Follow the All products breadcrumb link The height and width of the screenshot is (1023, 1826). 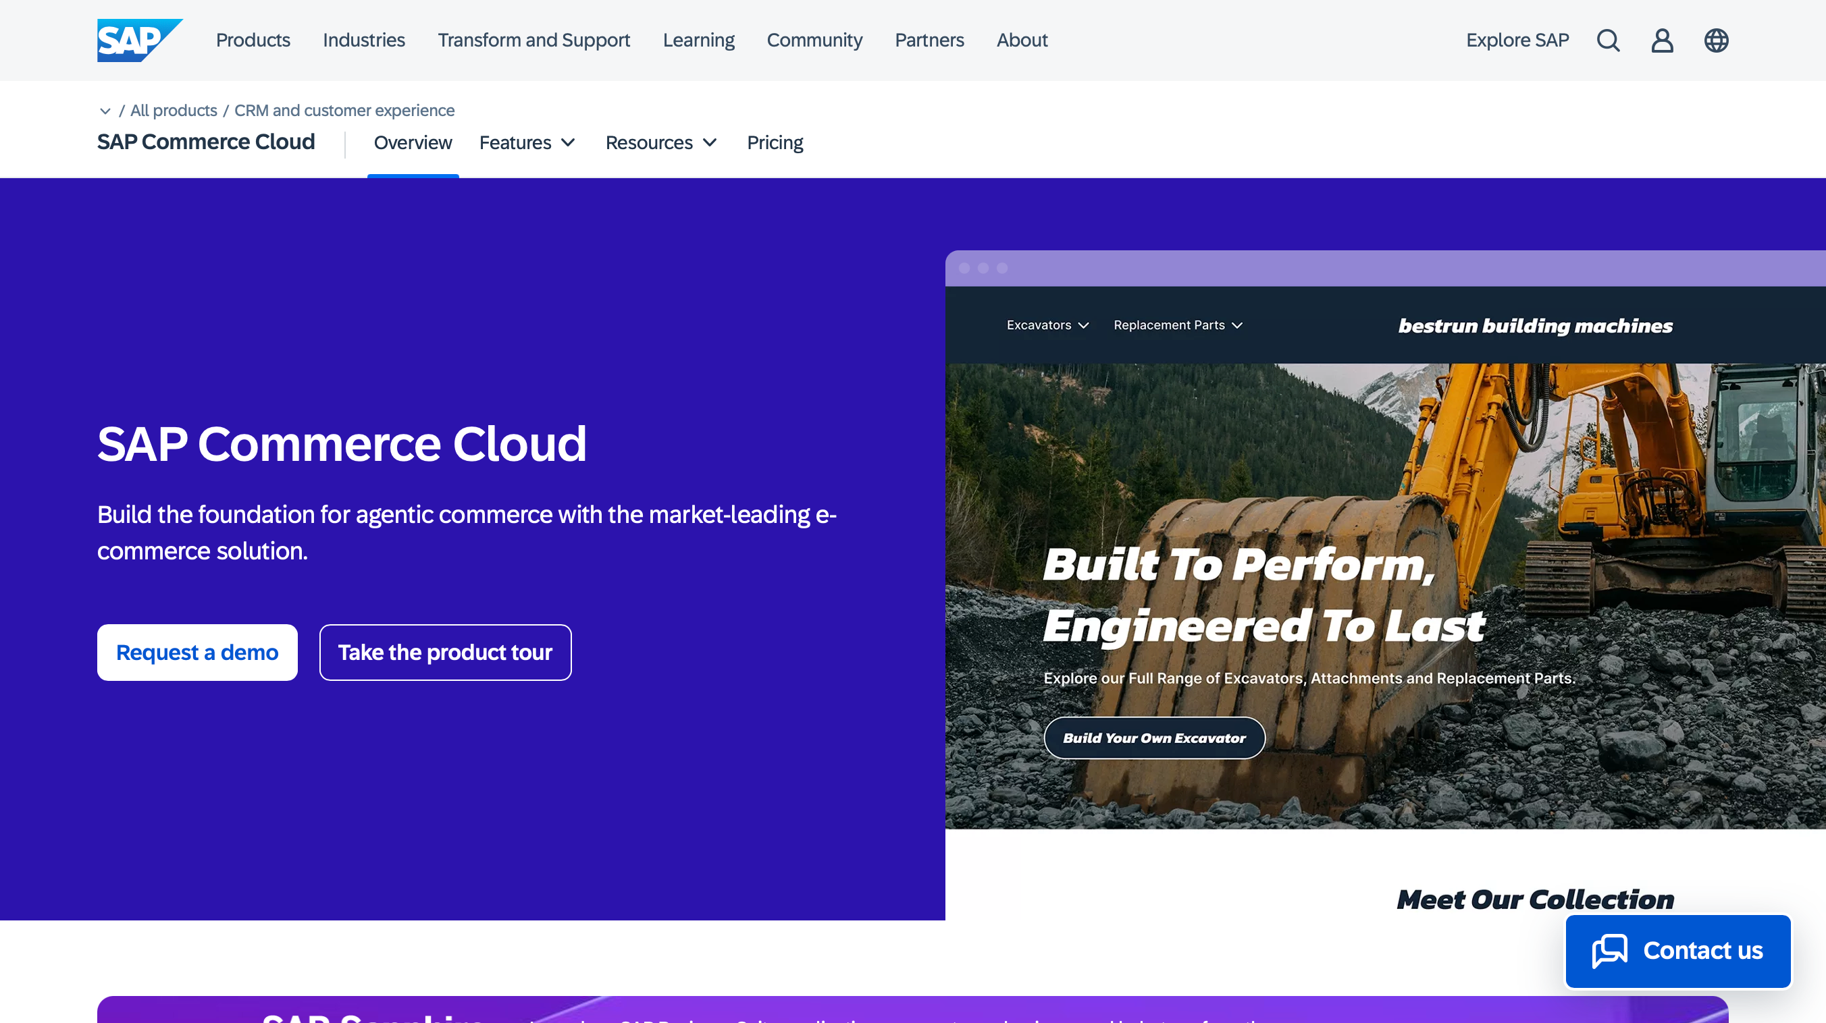(x=174, y=111)
